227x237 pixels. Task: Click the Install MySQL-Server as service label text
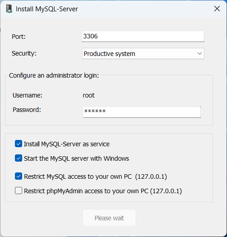point(66,144)
